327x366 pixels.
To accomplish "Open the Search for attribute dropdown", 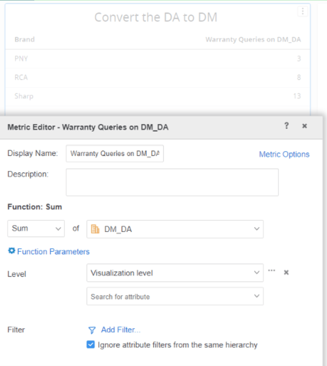I will pos(256,296).
